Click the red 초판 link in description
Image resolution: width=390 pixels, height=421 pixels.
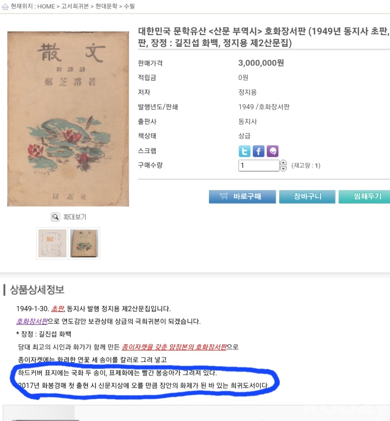[57, 309]
